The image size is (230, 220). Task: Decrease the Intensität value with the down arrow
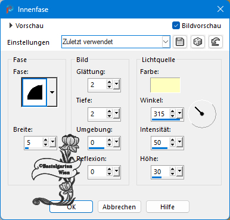tap(173, 144)
